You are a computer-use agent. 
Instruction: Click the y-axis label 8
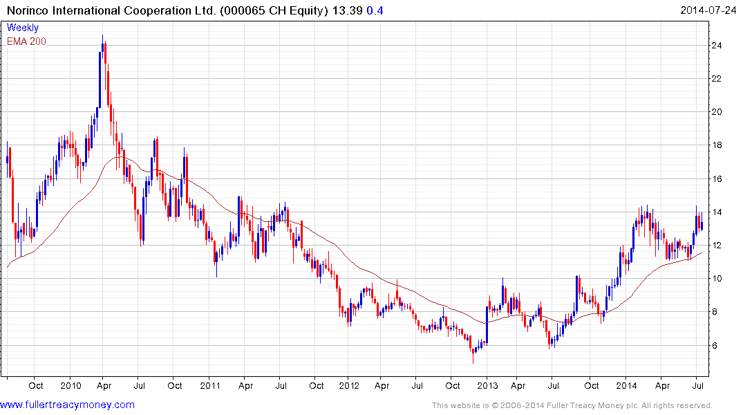pos(715,312)
